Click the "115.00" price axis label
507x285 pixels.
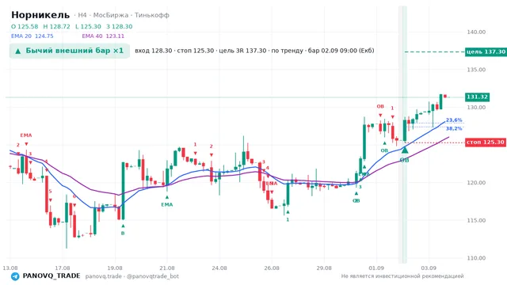pos(476,220)
